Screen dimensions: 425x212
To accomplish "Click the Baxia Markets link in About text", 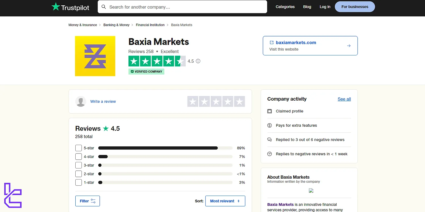I will (280, 204).
